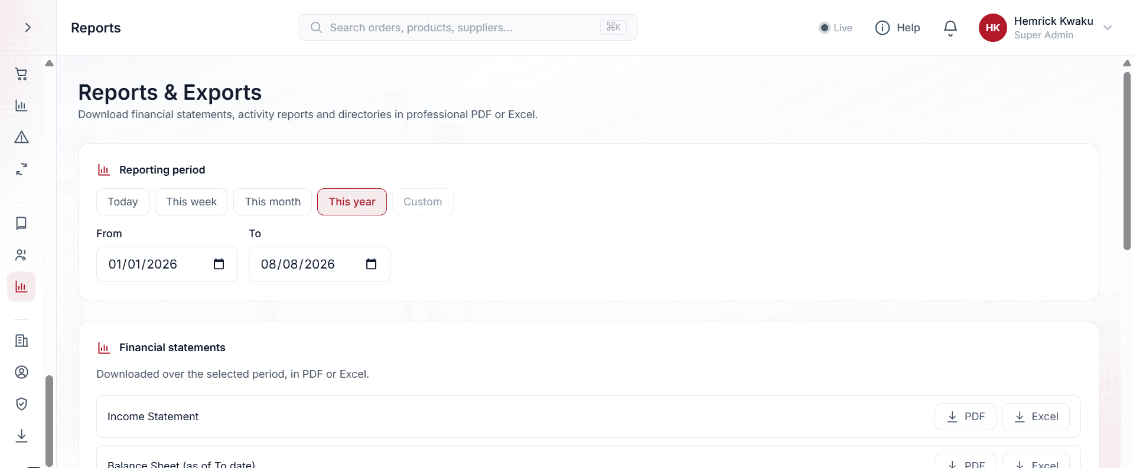Expand the Hemrick Kwaku account dropdown
This screenshot has width=1133, height=468.
point(1108,28)
